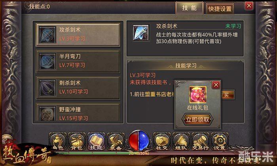Select the 技能 skill book icon

(96, 141)
